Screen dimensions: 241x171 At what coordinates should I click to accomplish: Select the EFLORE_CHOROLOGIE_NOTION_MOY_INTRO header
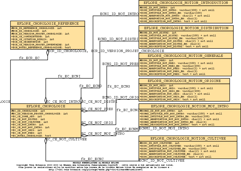(x=190, y=106)
